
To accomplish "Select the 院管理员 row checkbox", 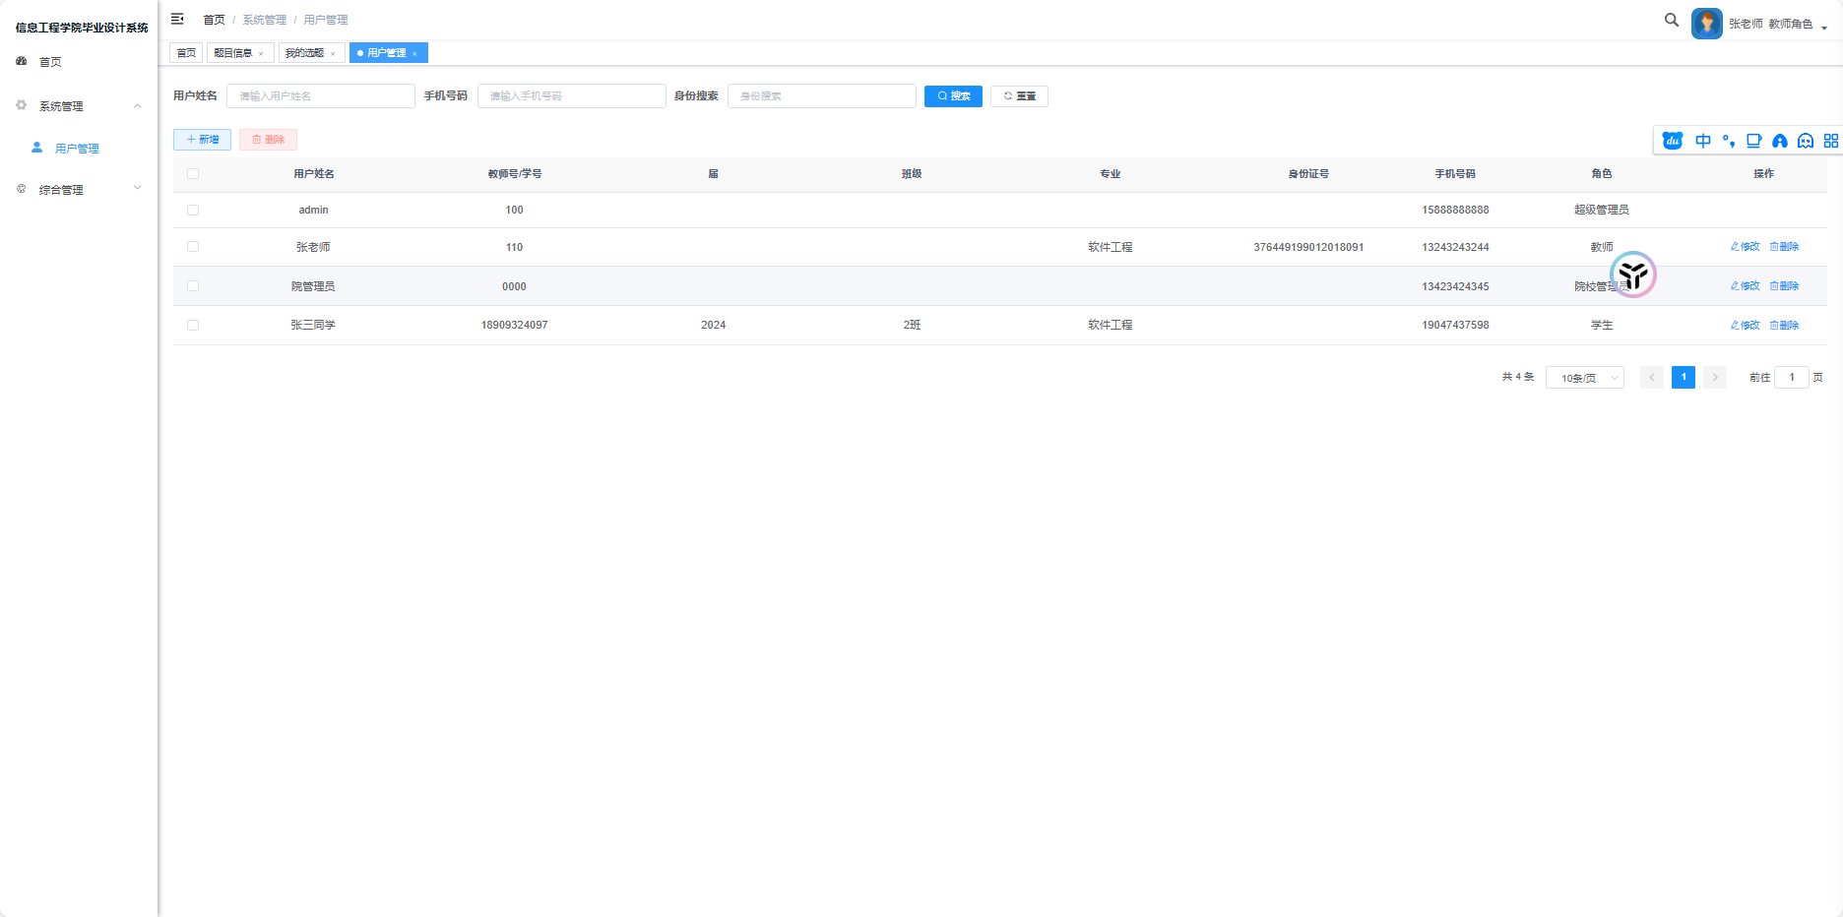I will pyautogui.click(x=193, y=286).
